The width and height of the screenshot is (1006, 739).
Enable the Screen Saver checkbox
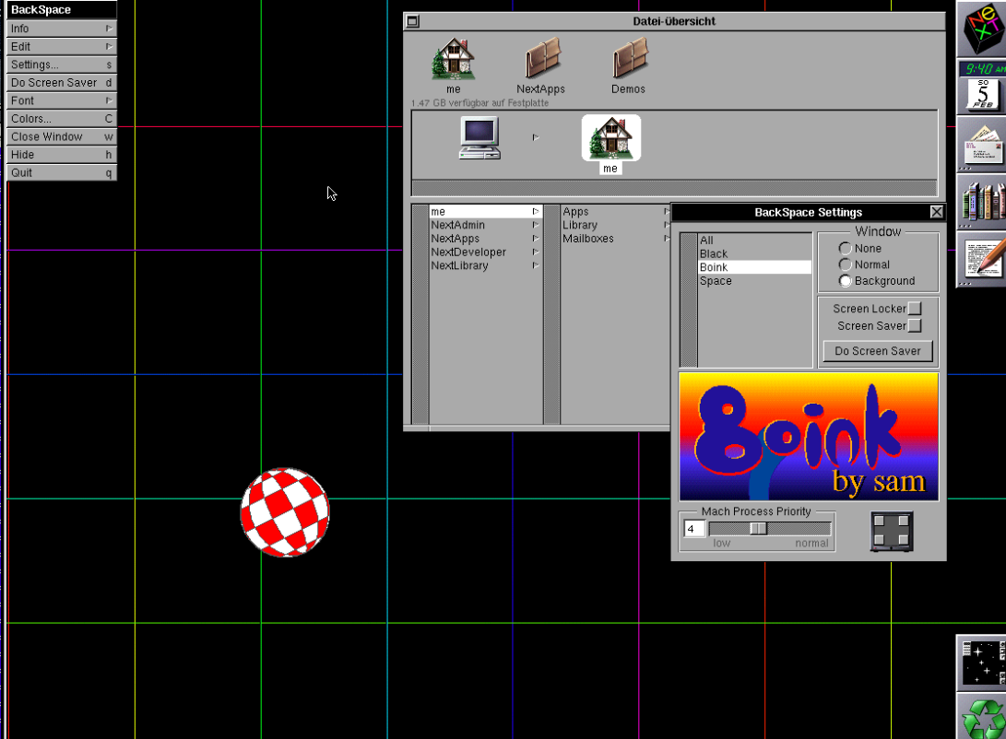pyautogui.click(x=915, y=326)
